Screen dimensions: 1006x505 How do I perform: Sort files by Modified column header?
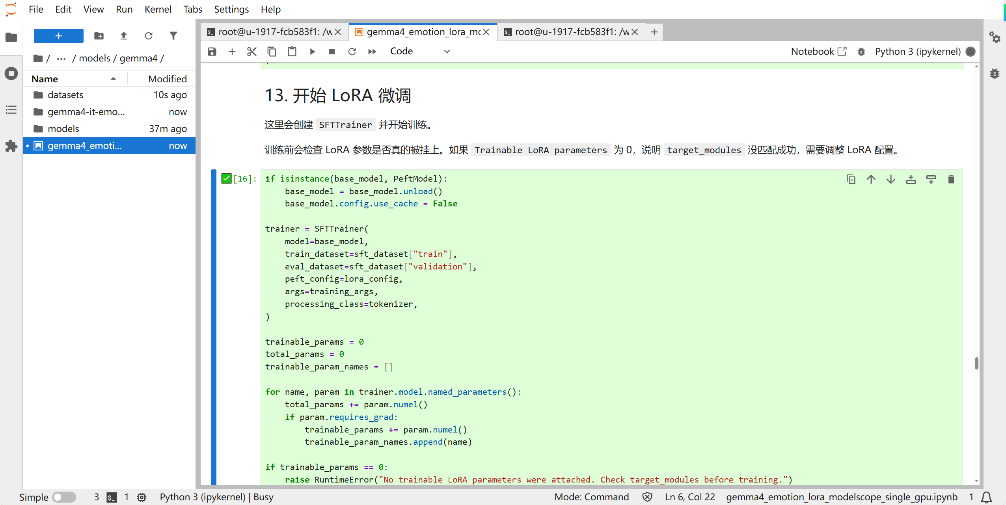(162, 79)
